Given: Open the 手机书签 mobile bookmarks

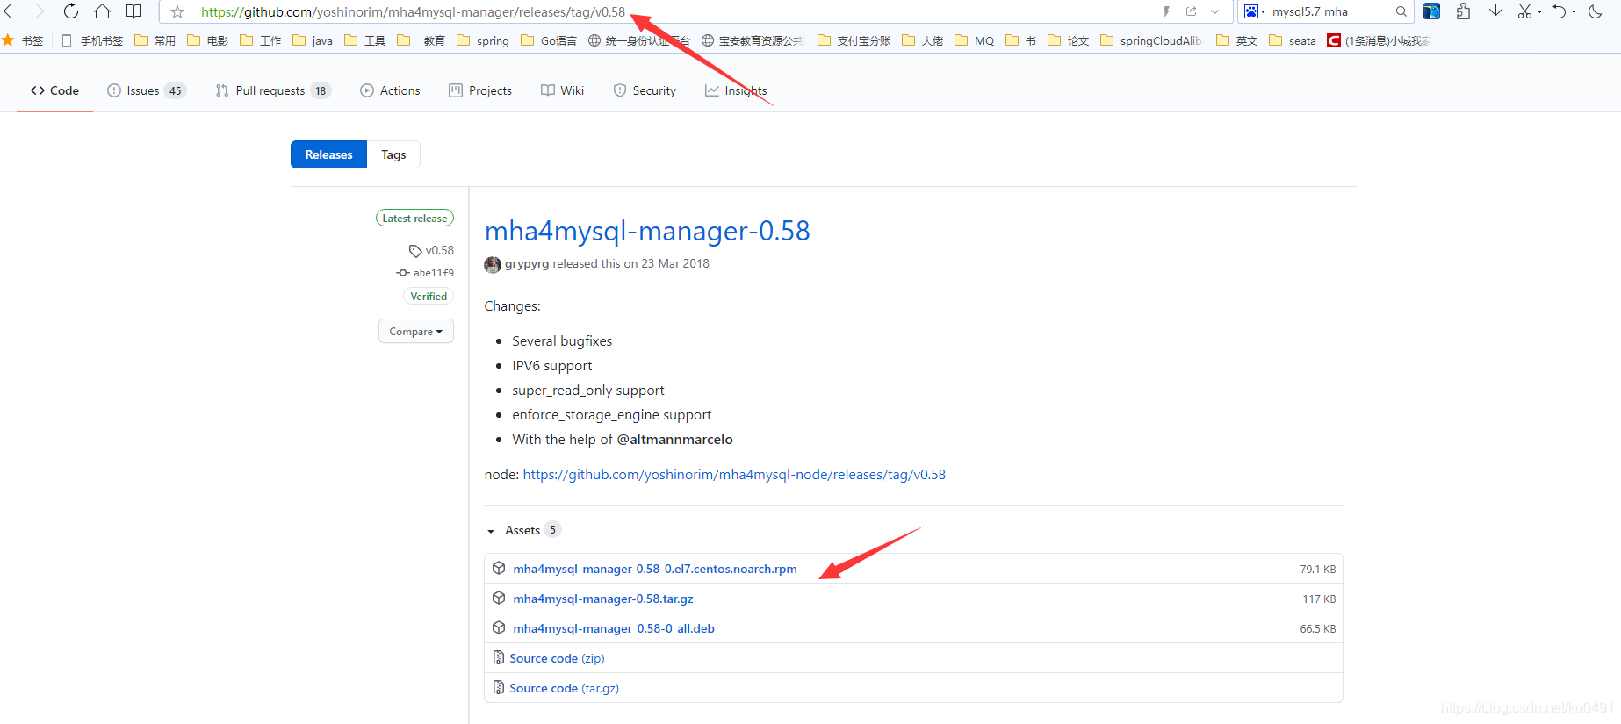Looking at the screenshot, I should pyautogui.click(x=92, y=40).
